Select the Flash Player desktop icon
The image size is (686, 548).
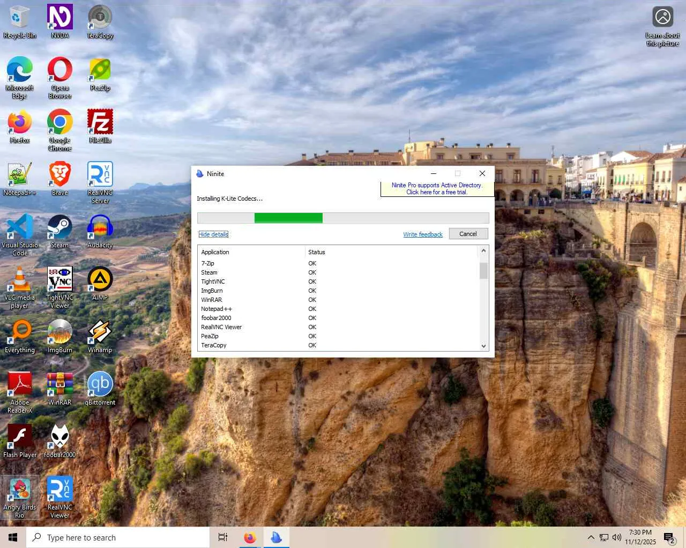(20, 442)
